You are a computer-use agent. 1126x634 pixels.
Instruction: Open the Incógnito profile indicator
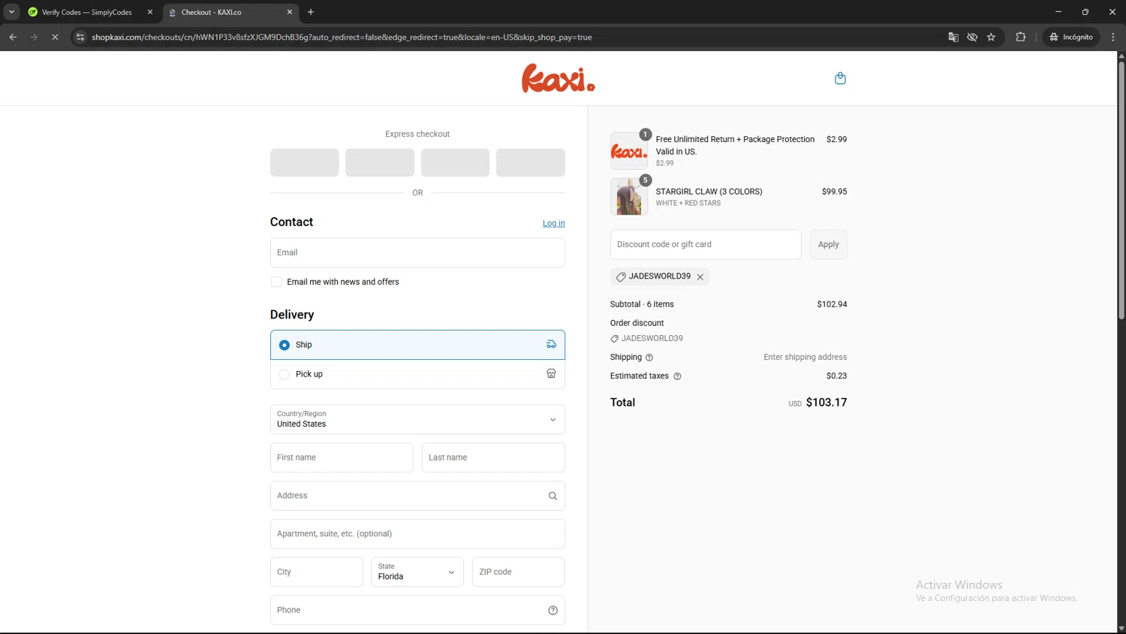[x=1071, y=37]
